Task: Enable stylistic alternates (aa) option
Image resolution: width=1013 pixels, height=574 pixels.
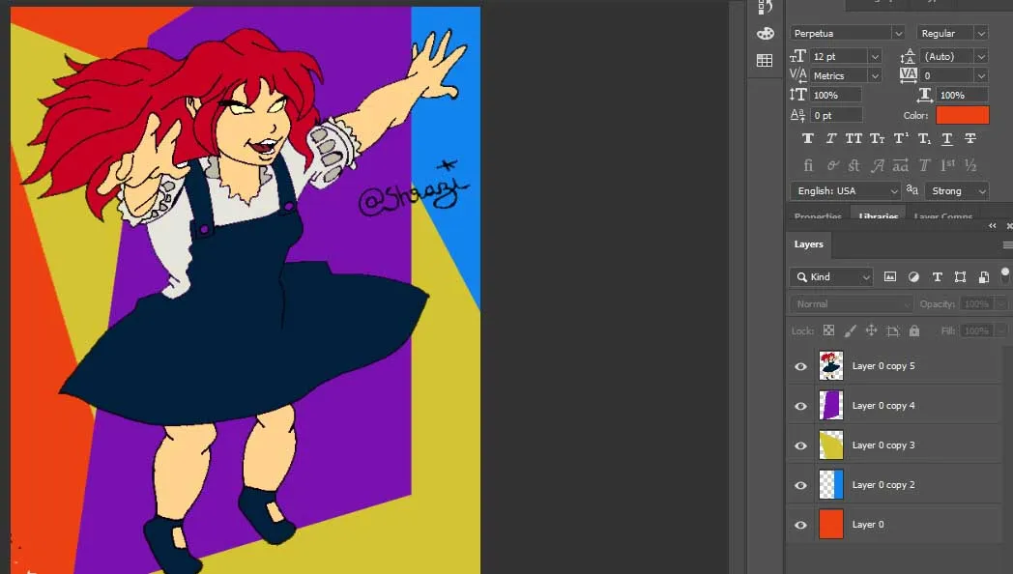Action: point(901,165)
